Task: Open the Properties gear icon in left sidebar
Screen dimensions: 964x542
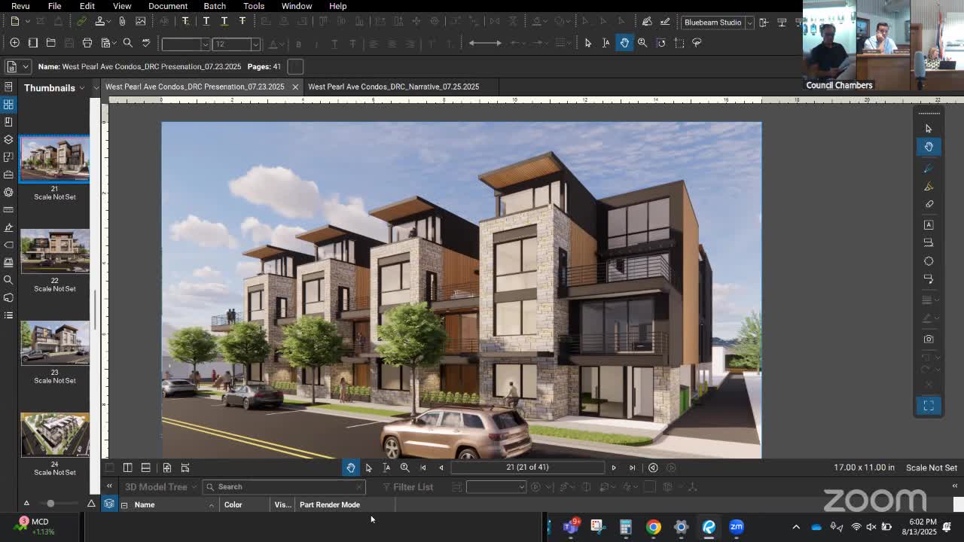Action: coord(8,193)
